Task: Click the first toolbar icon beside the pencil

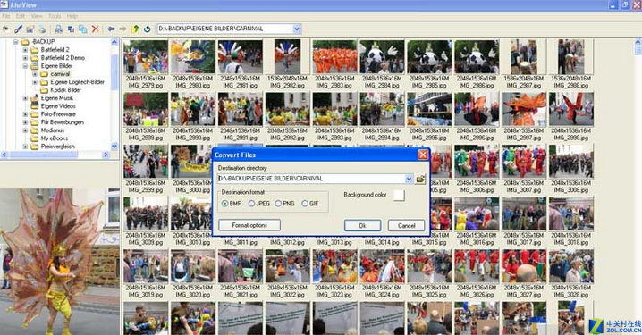Action: 6,29
